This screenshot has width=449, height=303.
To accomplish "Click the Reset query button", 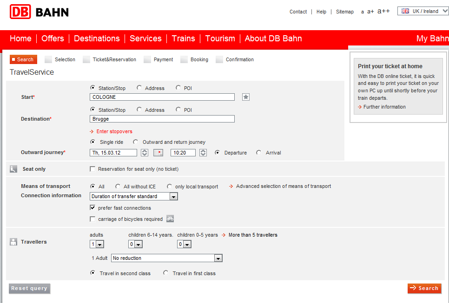I will click(29, 289).
